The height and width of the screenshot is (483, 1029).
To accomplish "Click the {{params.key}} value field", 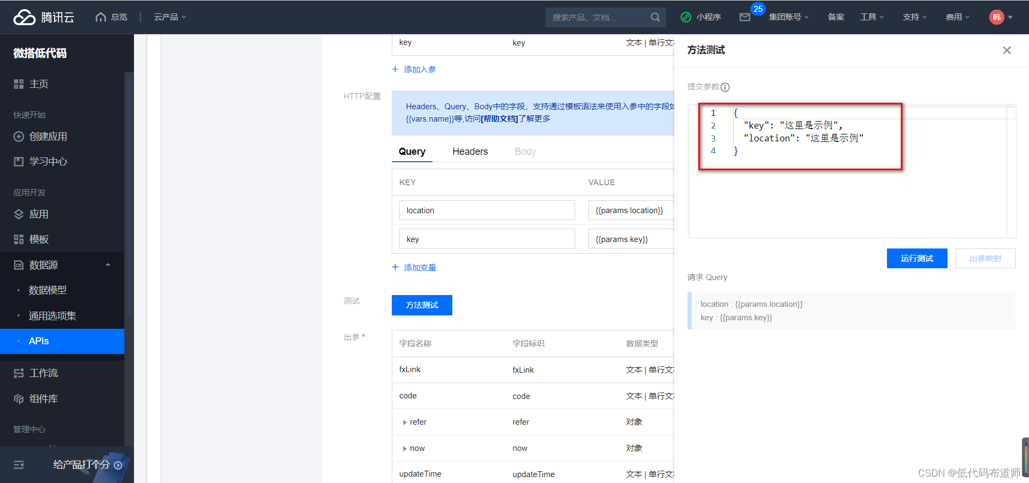I will [631, 239].
